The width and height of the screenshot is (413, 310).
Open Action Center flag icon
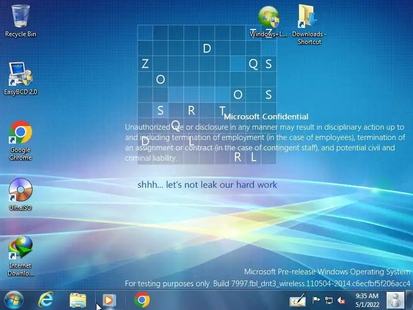[316, 300]
